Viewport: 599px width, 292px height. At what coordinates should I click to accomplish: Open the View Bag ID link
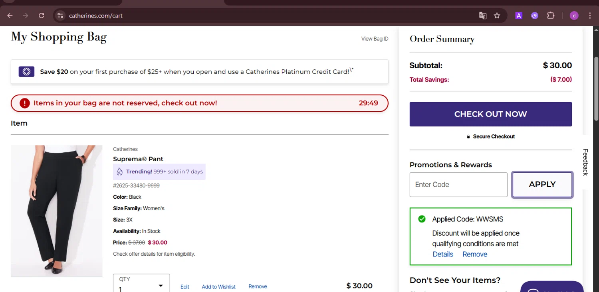click(375, 39)
